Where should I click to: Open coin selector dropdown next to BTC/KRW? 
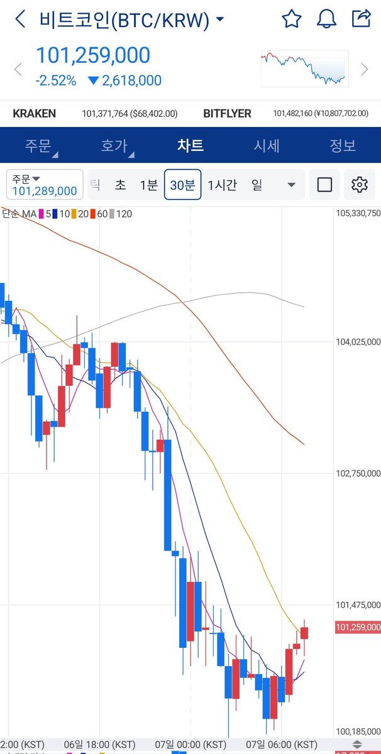click(219, 19)
